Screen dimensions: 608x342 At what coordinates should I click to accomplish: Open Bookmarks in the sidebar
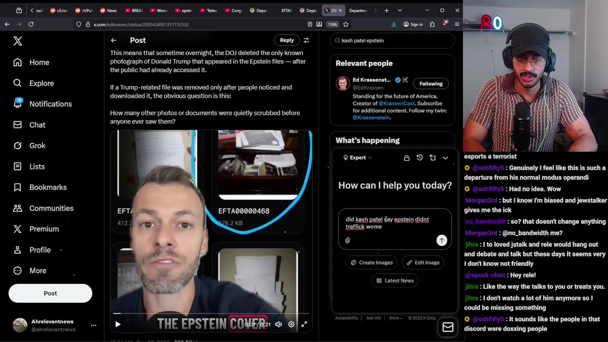40,187
